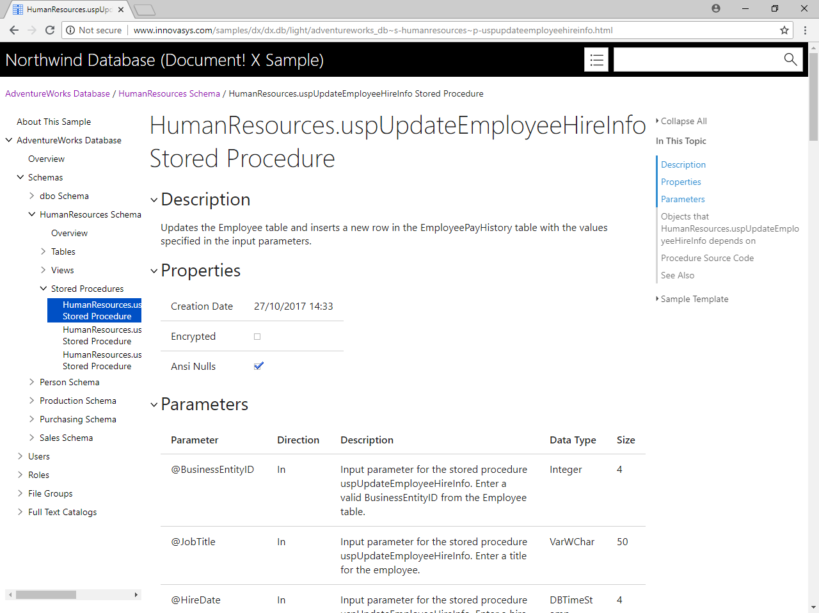Jump to Properties in the In This Topic list
The width and height of the screenshot is (819, 613).
pos(681,182)
